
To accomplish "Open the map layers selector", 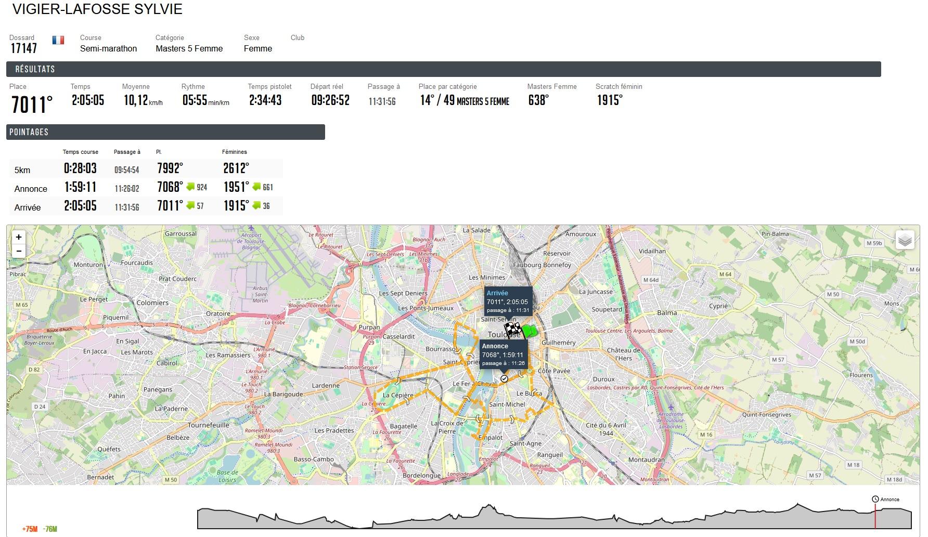I will [905, 240].
